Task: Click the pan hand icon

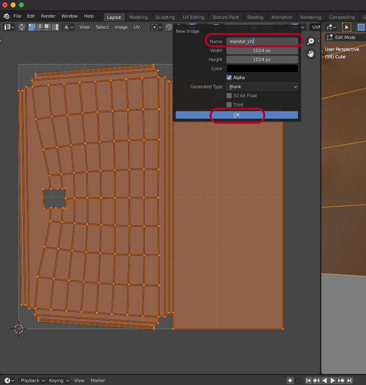Action: click(x=311, y=54)
